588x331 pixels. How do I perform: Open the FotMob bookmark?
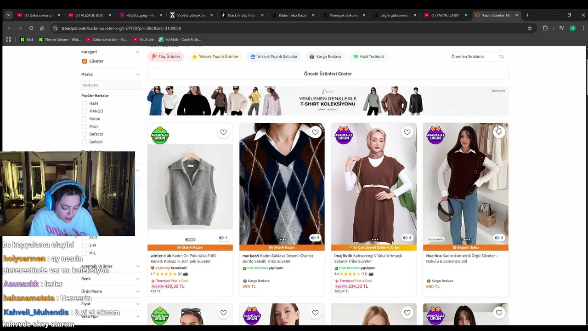click(180, 40)
